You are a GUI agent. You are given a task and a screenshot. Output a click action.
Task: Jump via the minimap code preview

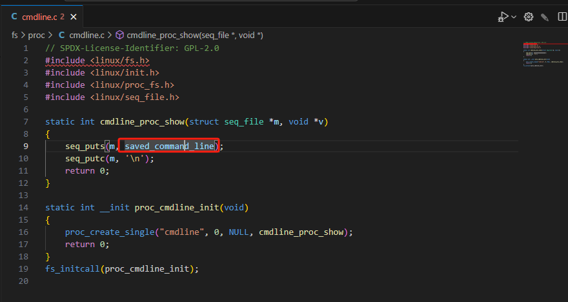(x=543, y=54)
